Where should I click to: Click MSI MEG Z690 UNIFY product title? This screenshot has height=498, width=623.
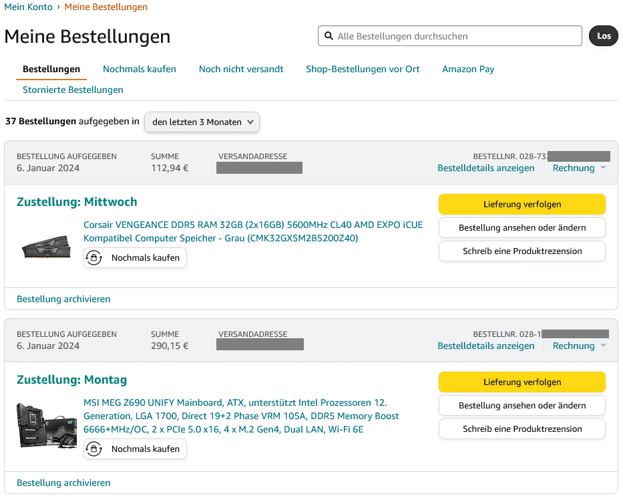241,416
